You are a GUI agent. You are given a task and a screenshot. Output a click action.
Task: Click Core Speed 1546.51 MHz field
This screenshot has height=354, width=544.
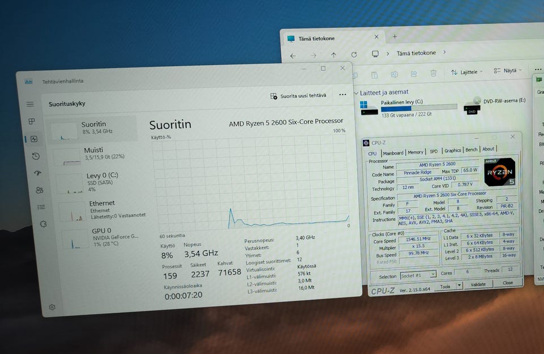point(418,239)
